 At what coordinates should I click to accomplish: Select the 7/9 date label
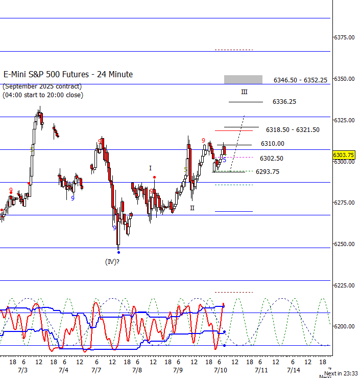[178, 370]
